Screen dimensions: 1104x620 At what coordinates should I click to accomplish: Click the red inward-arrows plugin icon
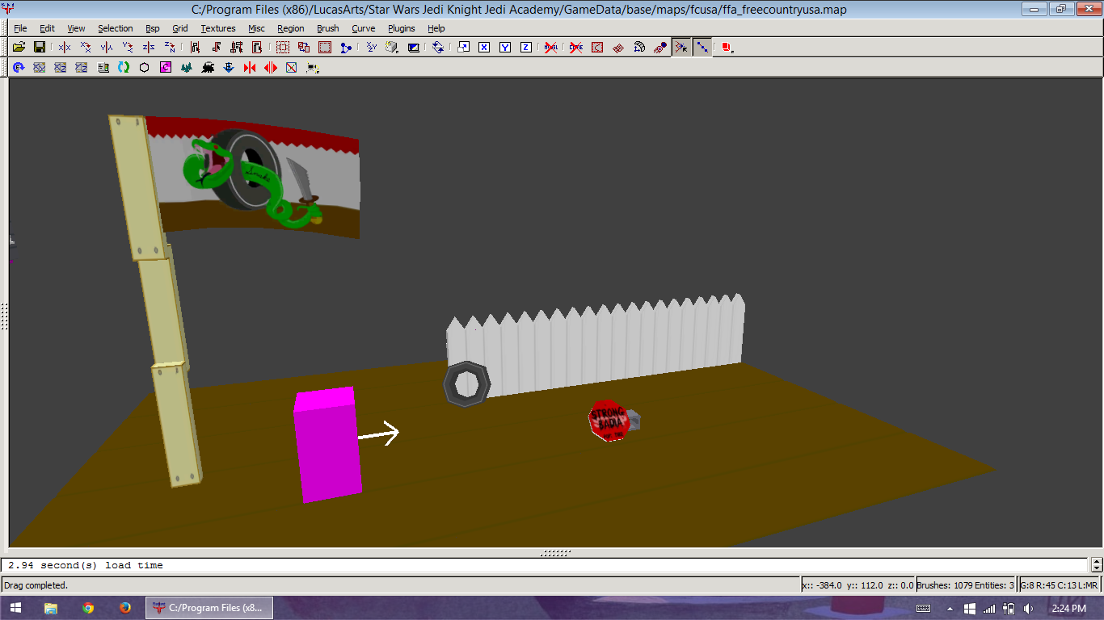click(250, 68)
